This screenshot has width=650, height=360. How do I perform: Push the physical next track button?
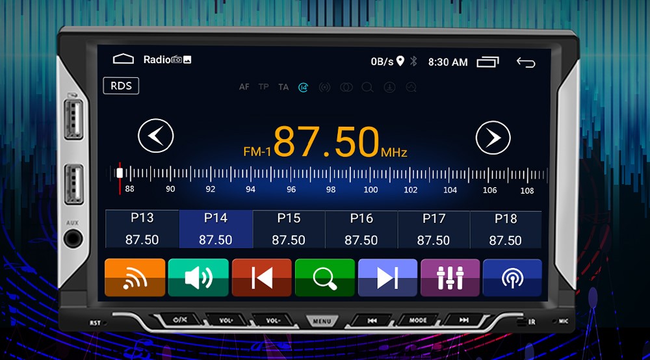click(464, 320)
